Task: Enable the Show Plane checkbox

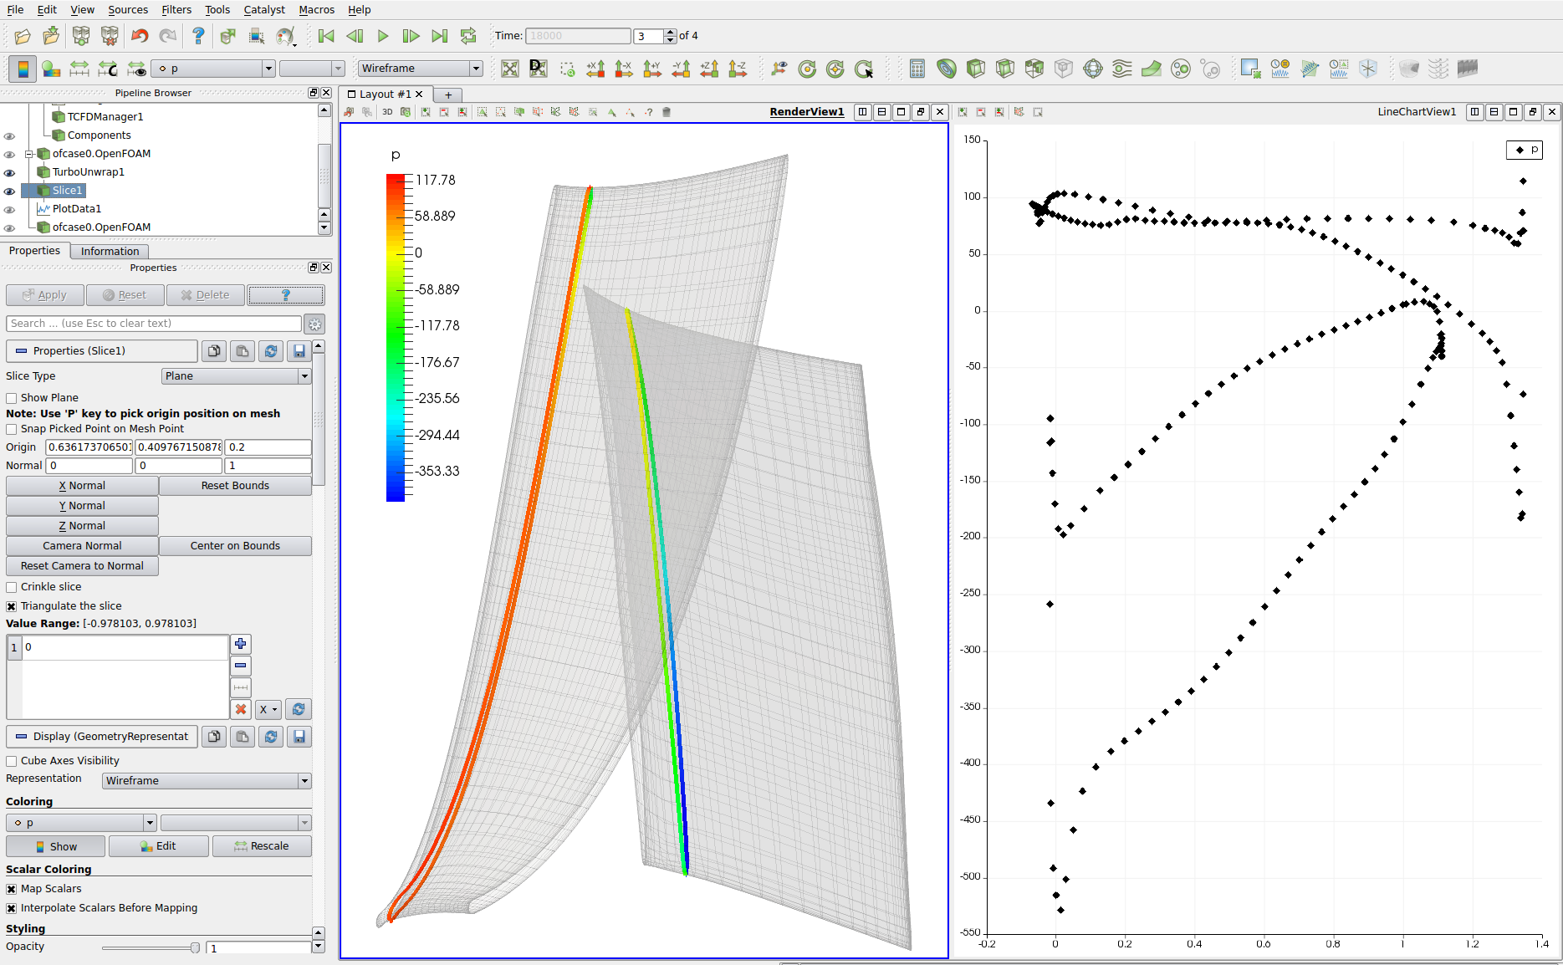Action: coord(12,398)
